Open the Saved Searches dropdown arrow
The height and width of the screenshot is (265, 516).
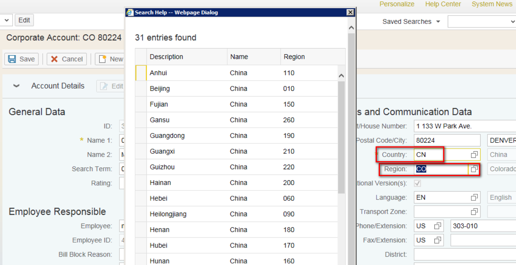tap(438, 22)
